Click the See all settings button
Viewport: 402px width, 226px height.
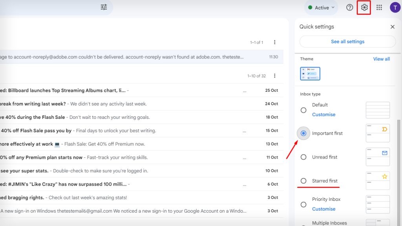[x=347, y=41]
